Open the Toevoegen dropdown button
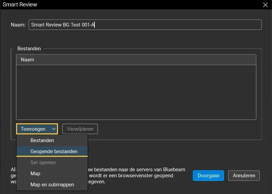This screenshot has width=272, height=194. click(37, 129)
